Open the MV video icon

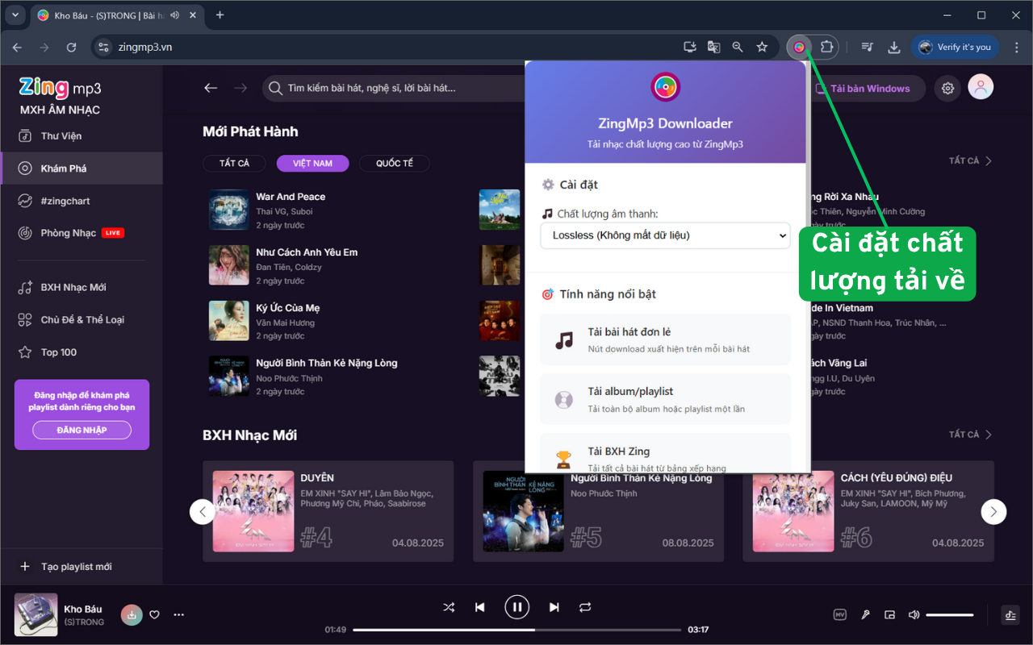coord(840,614)
